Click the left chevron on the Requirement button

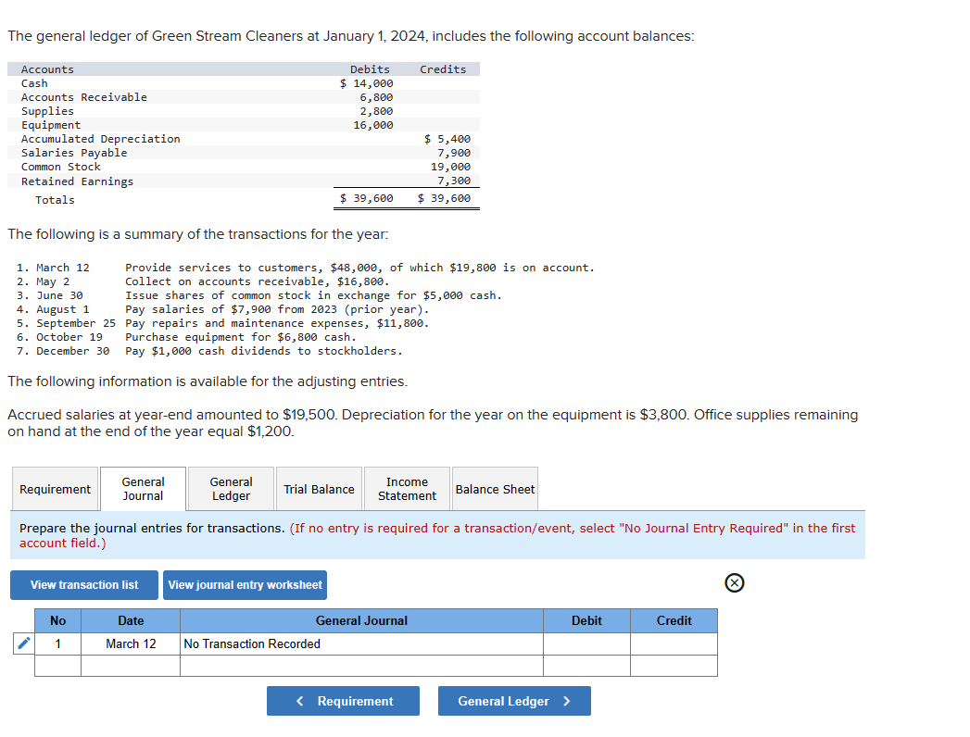click(300, 701)
